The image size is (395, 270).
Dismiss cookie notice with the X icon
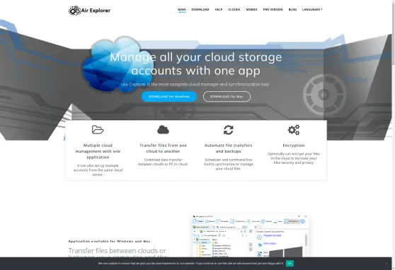click(387, 263)
